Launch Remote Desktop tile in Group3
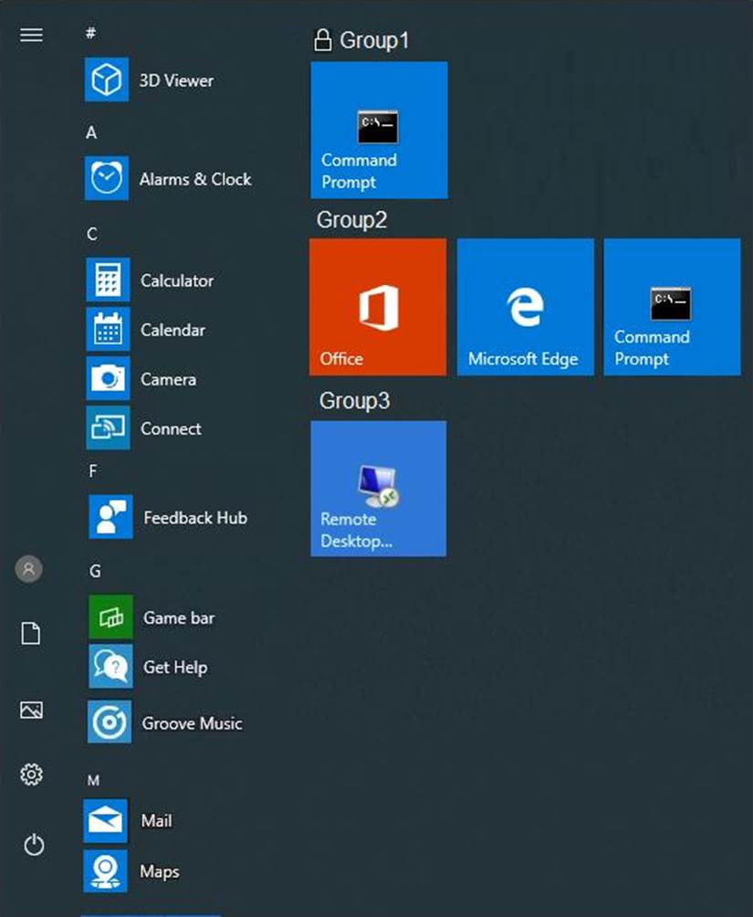The height and width of the screenshot is (917, 753). (x=378, y=489)
